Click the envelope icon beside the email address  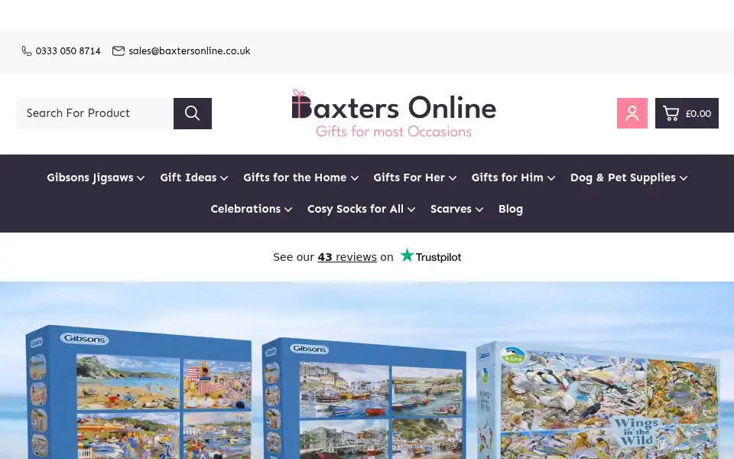[119, 51]
